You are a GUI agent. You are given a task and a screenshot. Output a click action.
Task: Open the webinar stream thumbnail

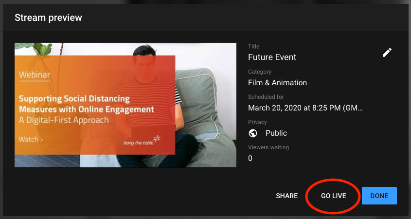[125, 105]
